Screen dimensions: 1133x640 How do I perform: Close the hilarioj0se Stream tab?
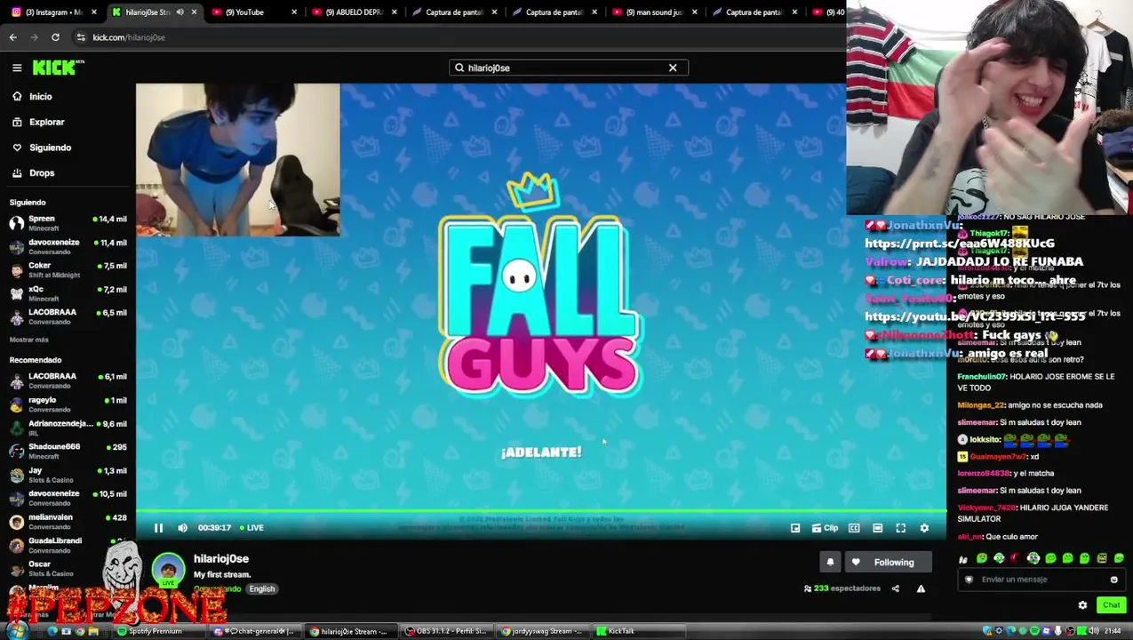pos(194,12)
